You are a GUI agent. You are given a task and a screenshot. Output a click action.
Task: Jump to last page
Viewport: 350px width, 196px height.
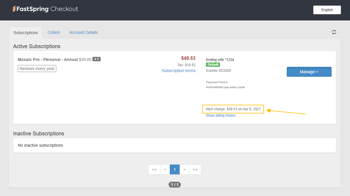click(195, 169)
